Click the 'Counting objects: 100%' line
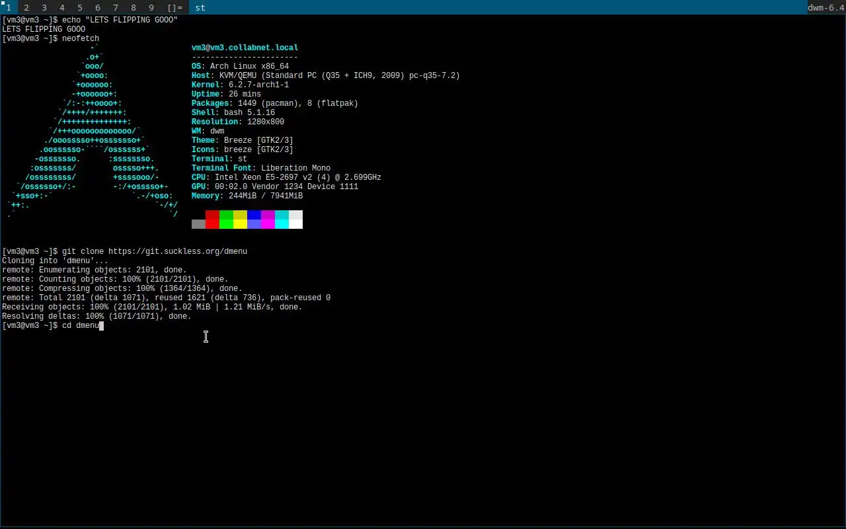846x529 pixels. point(115,279)
